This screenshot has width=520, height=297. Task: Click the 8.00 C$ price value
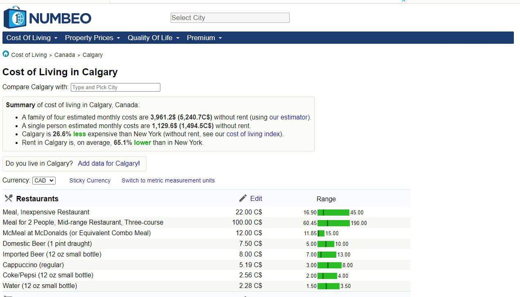pyautogui.click(x=250, y=254)
